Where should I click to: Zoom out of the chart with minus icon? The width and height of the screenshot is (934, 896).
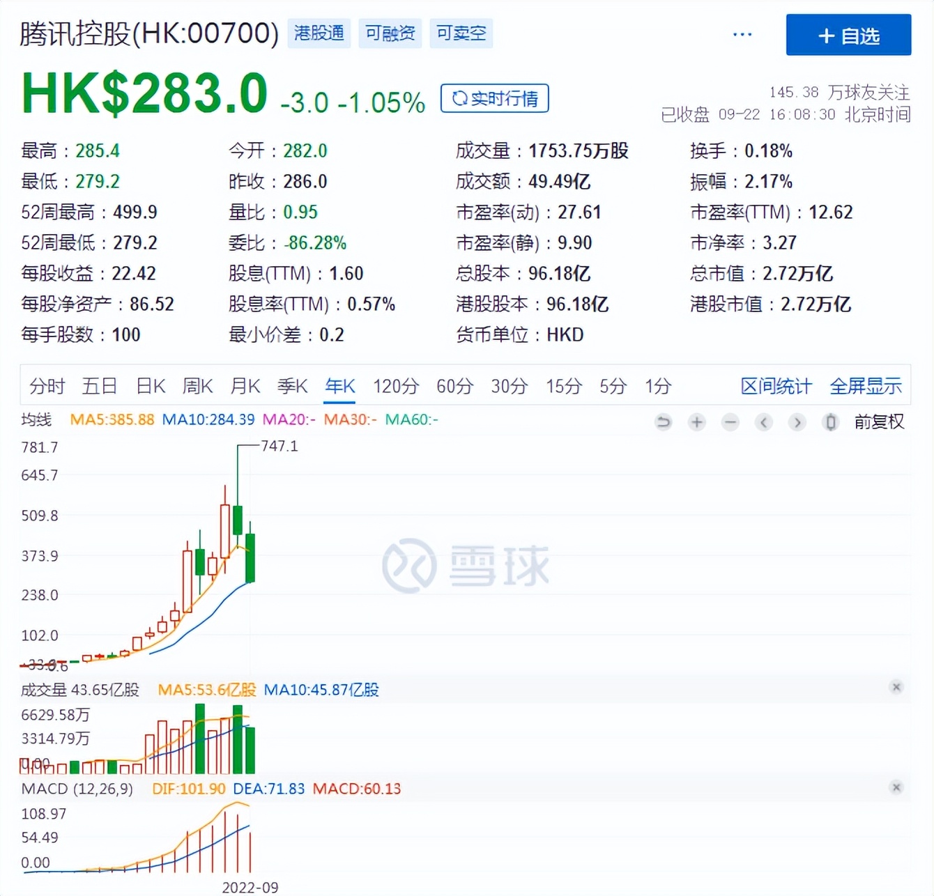pyautogui.click(x=730, y=422)
